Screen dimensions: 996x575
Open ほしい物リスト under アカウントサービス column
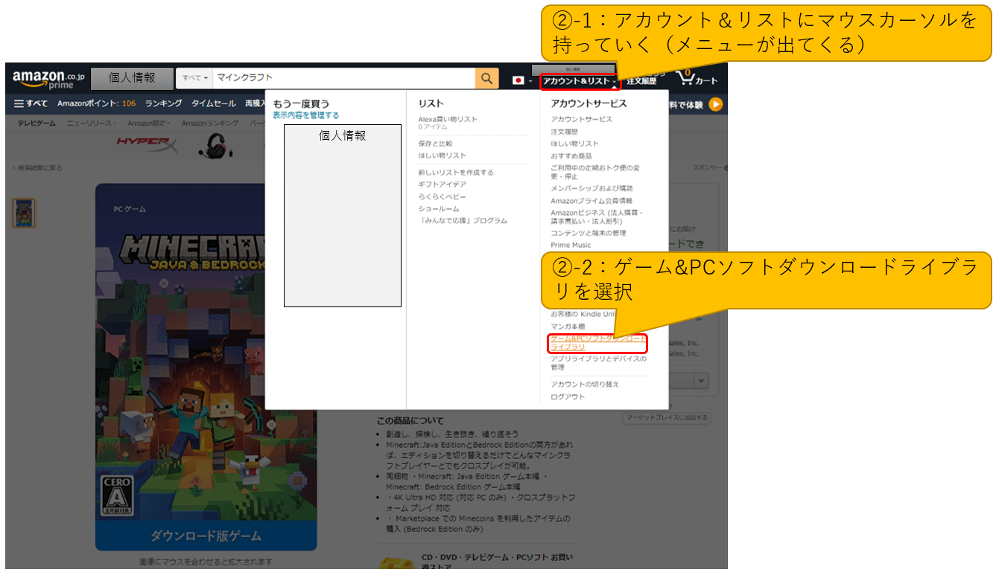[575, 144]
